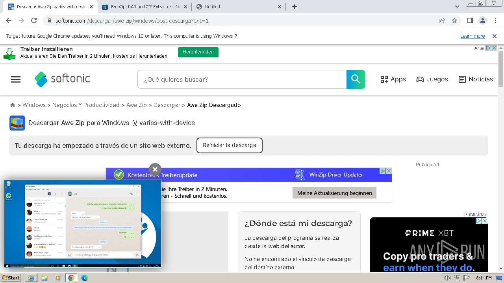
Task: Open the WinZip Driver Updater ad title
Action: tap(336, 175)
